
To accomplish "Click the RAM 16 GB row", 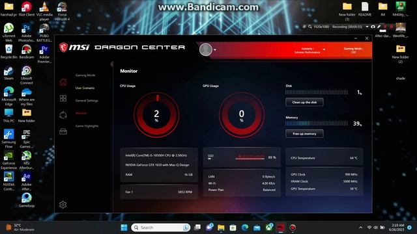I will [159, 175].
